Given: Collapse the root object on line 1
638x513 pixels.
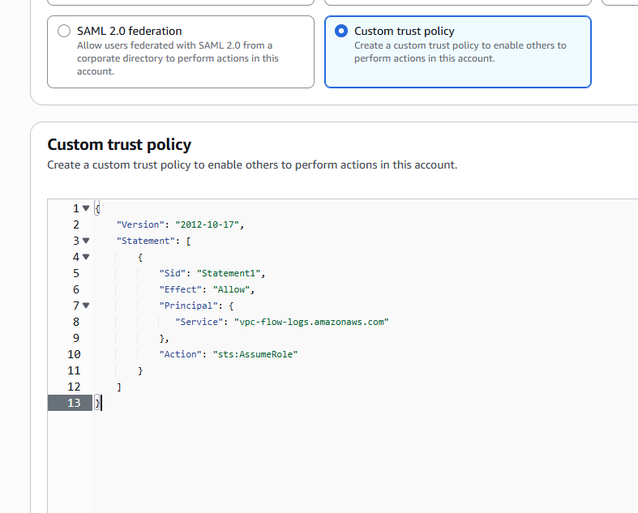Looking at the screenshot, I should pos(86,208).
